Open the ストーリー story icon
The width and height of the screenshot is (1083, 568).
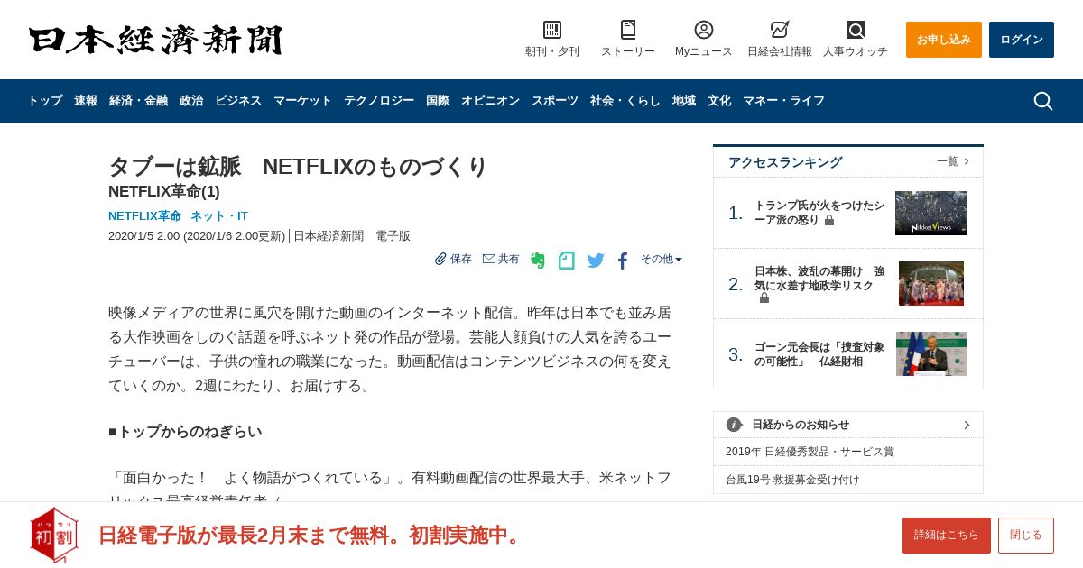pos(628,30)
